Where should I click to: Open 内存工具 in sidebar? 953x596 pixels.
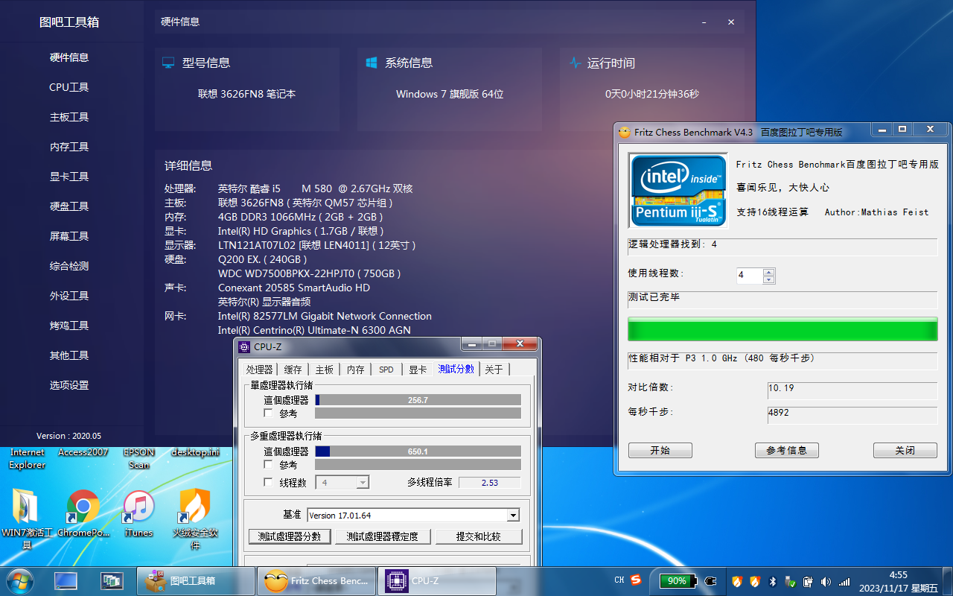tap(69, 147)
